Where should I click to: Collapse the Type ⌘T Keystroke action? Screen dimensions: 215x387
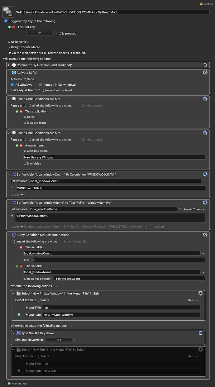13,333
